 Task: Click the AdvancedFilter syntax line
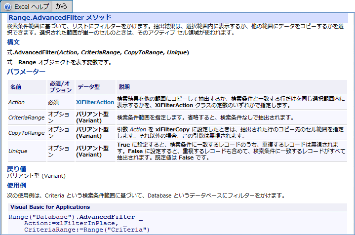pyautogui.click(x=98, y=52)
